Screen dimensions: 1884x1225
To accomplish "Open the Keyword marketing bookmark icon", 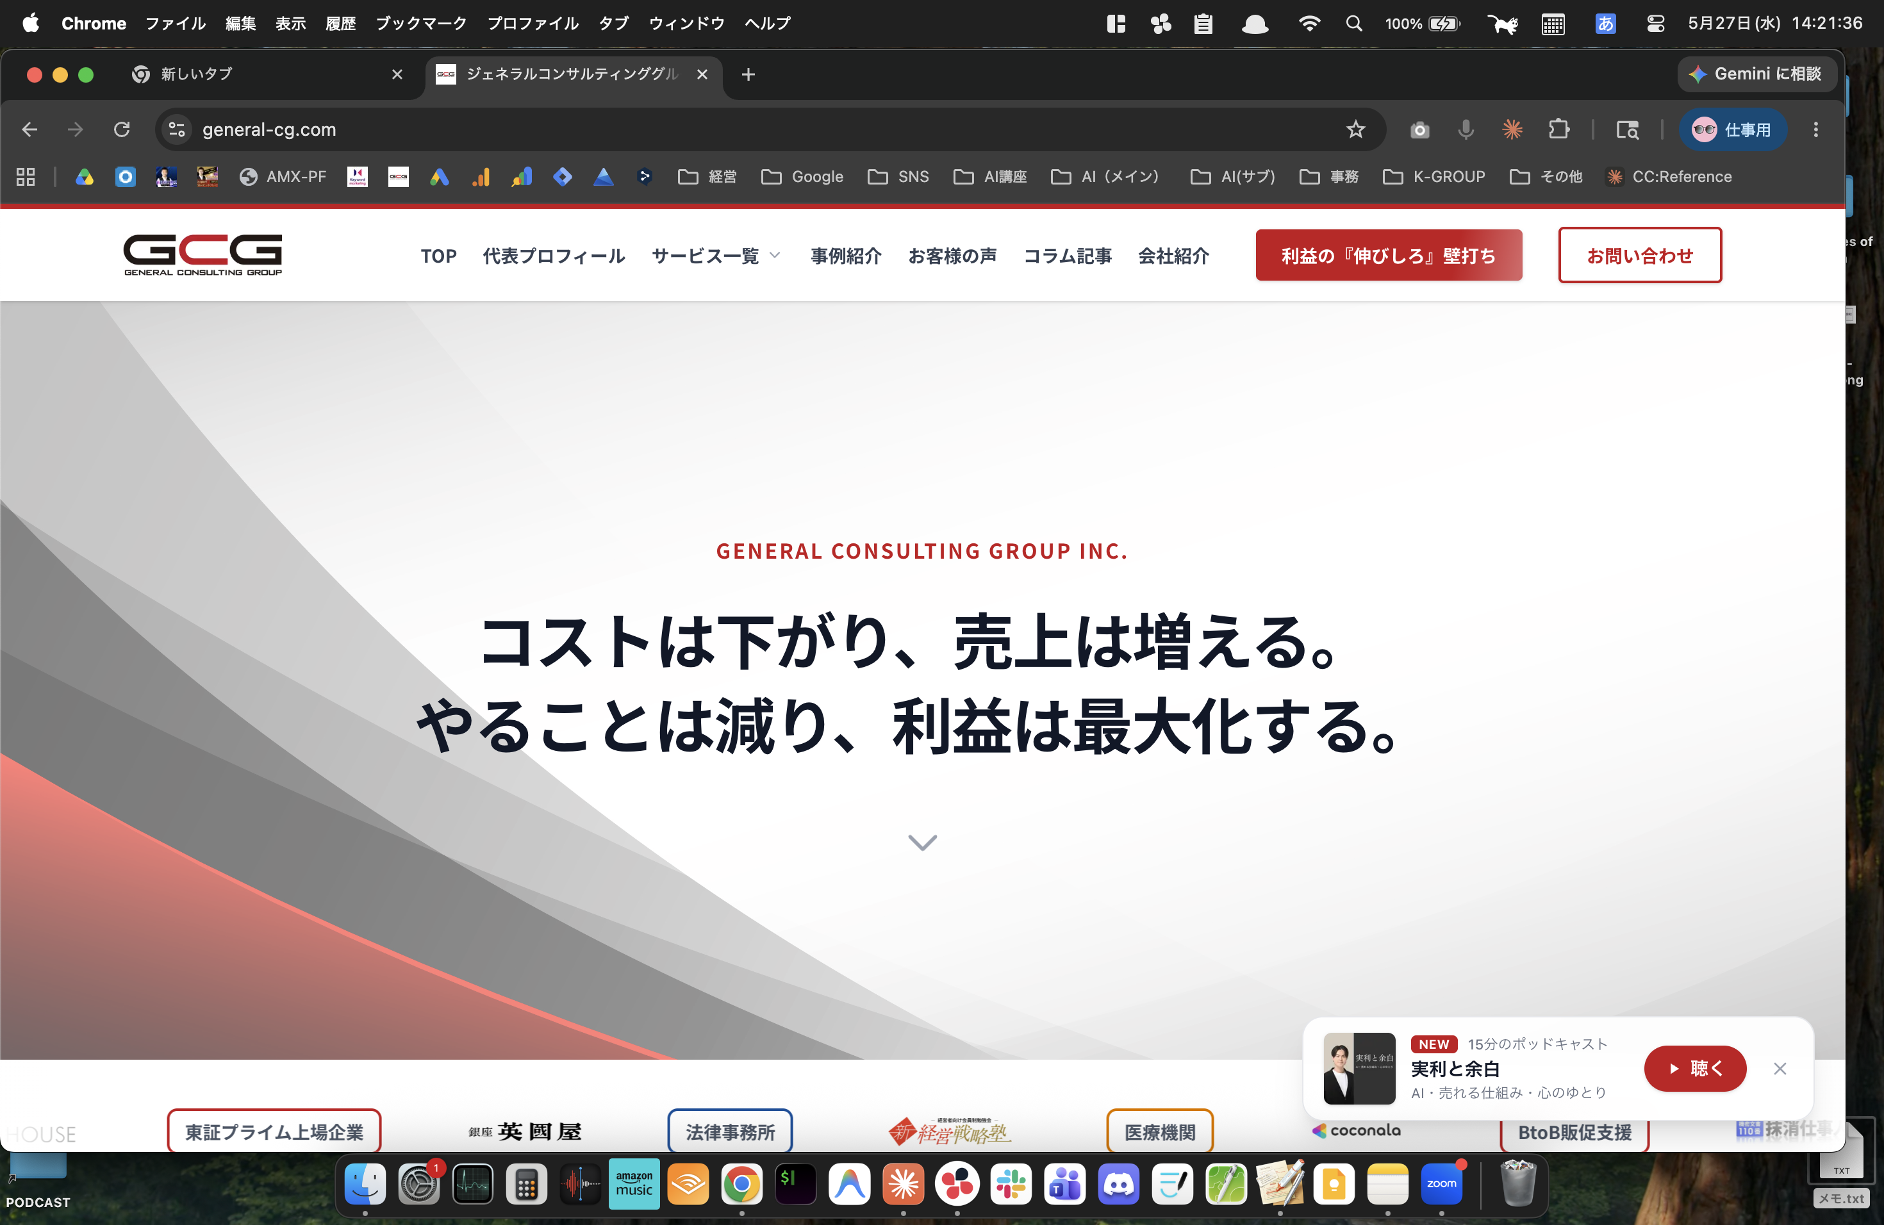I will [358, 176].
